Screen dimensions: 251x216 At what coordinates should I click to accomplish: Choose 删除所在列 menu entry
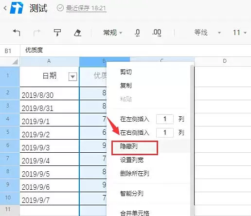pos(135,174)
